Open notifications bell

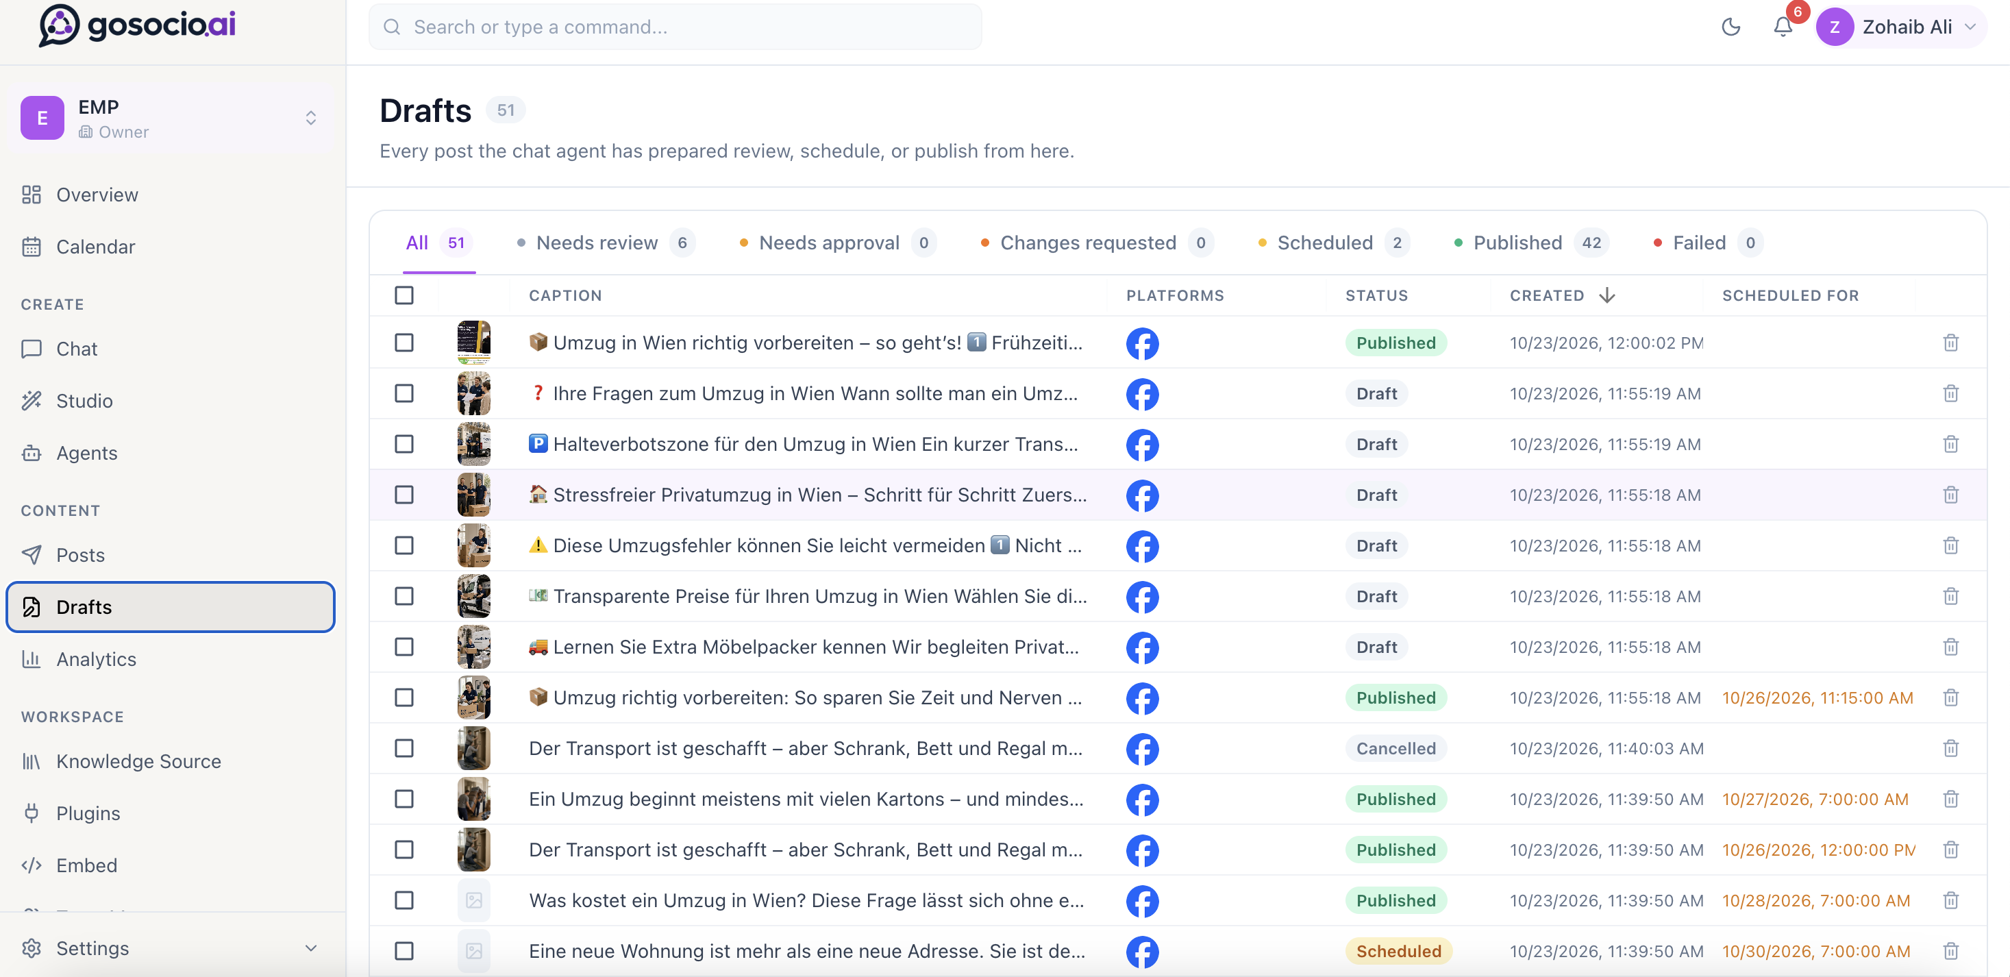coord(1783,27)
